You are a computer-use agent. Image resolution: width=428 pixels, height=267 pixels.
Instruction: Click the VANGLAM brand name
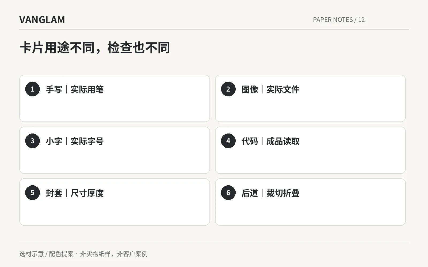coord(42,20)
